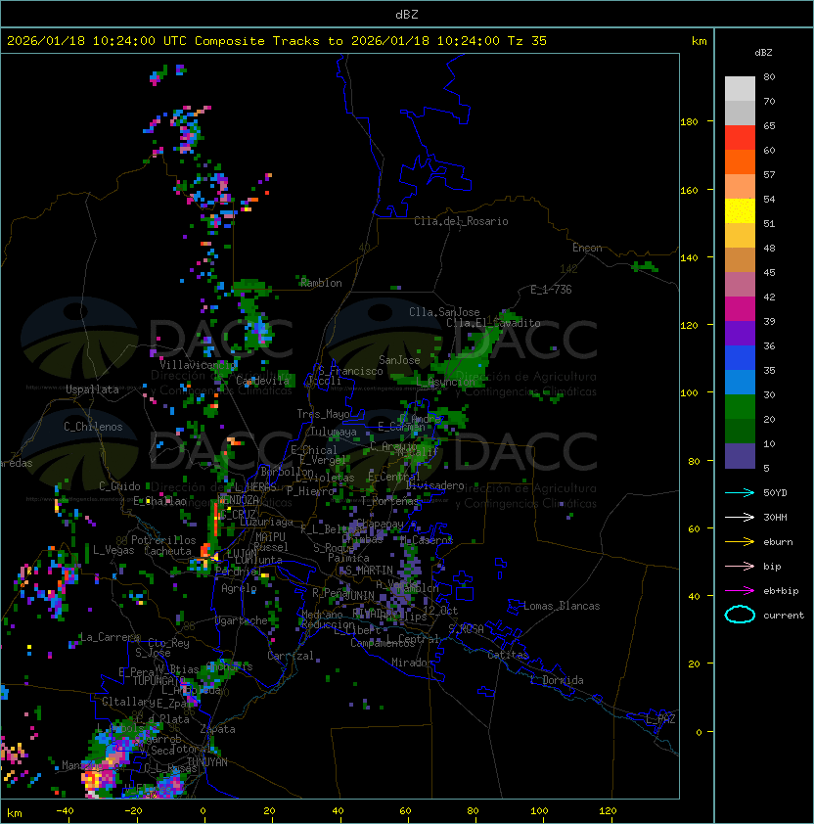Viewport: 814px width, 824px height.
Task: Click the '65' dBZ scale value
Action: coord(769,125)
